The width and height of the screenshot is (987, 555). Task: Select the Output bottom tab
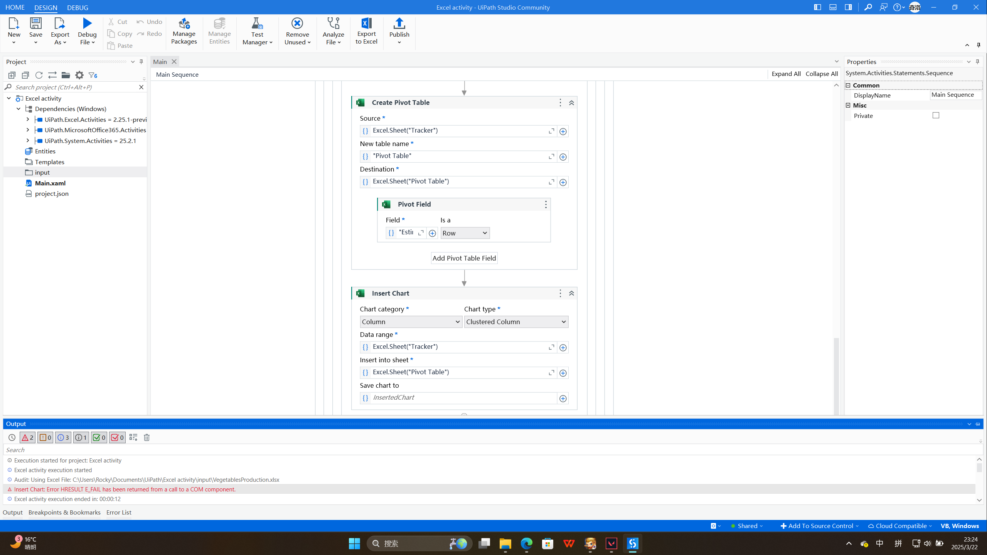tap(13, 512)
